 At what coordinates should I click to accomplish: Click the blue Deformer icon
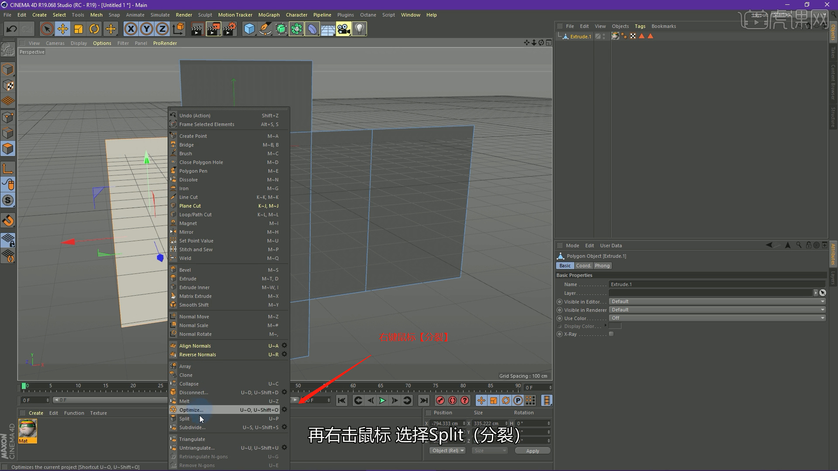(x=312, y=29)
